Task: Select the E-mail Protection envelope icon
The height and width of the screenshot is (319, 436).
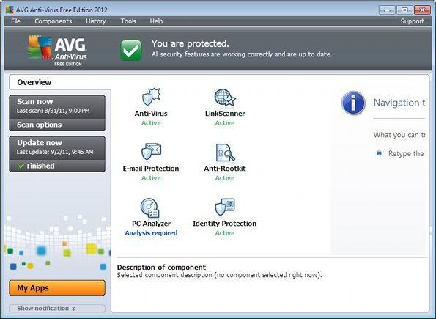Action: [x=151, y=152]
